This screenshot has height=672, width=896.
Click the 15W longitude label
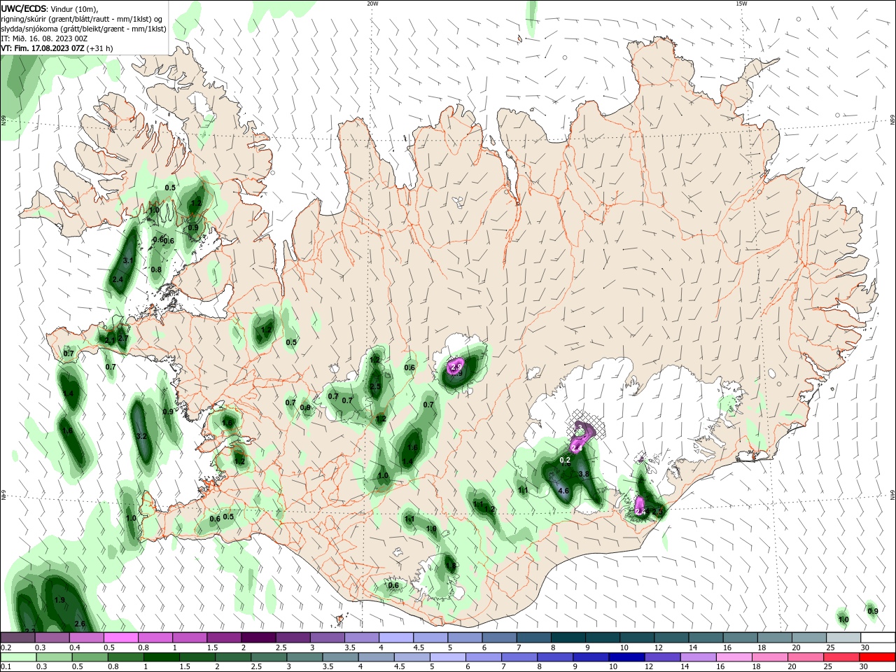point(741,3)
